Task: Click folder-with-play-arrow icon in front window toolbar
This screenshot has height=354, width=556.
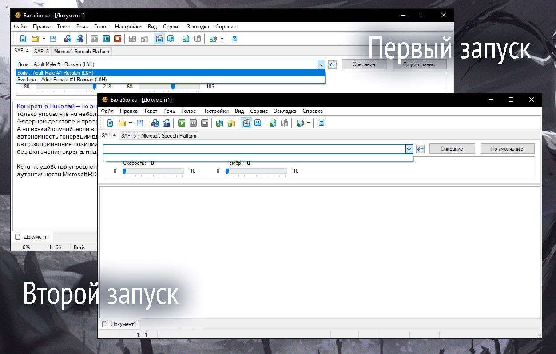Action: (231, 123)
